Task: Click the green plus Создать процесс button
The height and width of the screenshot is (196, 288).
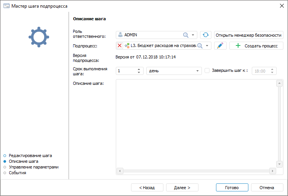Action: 256,46
